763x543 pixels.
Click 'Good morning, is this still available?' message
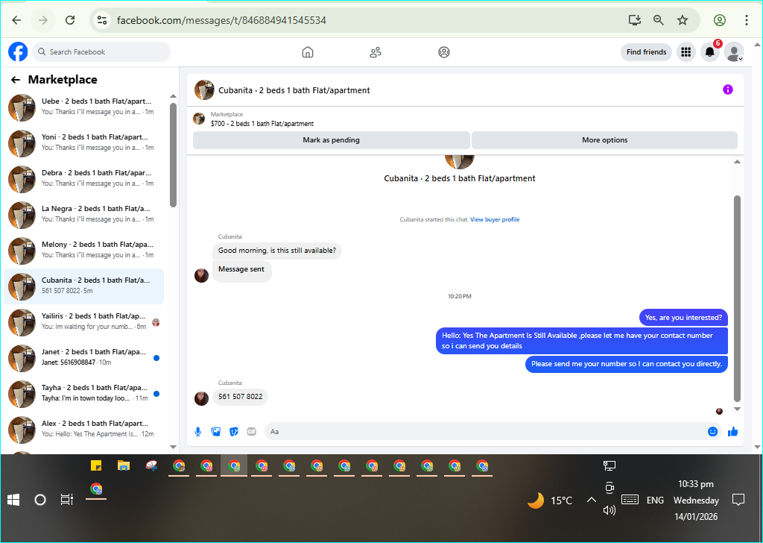point(277,251)
